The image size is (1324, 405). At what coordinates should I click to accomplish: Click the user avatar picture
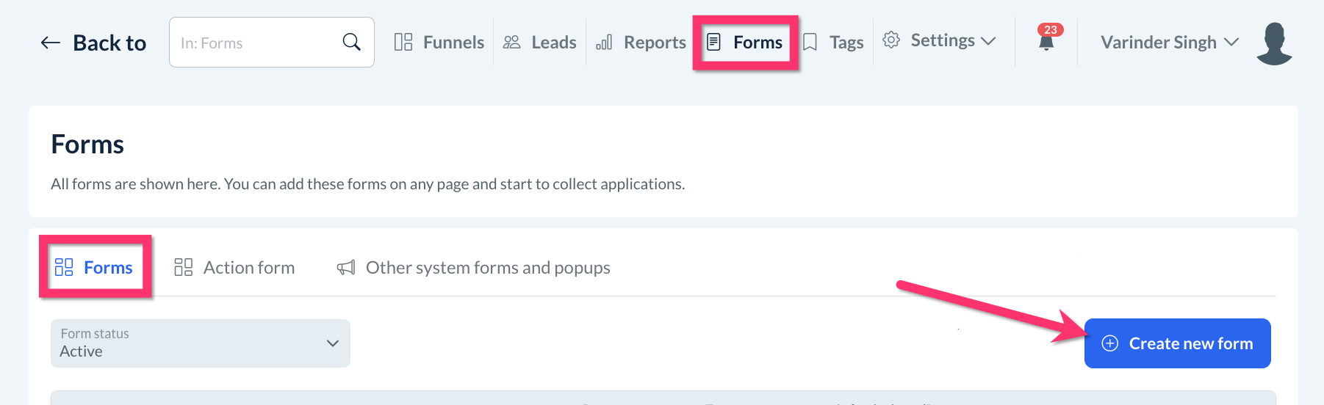pyautogui.click(x=1274, y=43)
